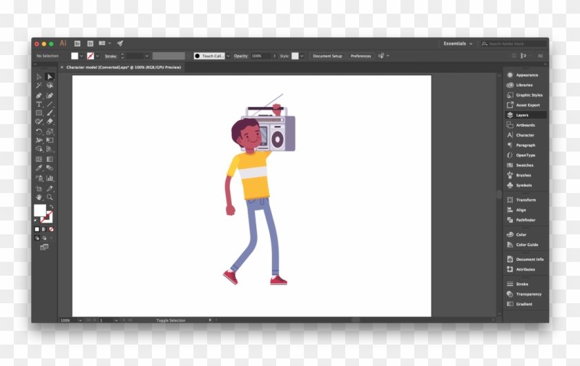Select the Scale tool
The height and width of the screenshot is (366, 580).
(x=50, y=132)
